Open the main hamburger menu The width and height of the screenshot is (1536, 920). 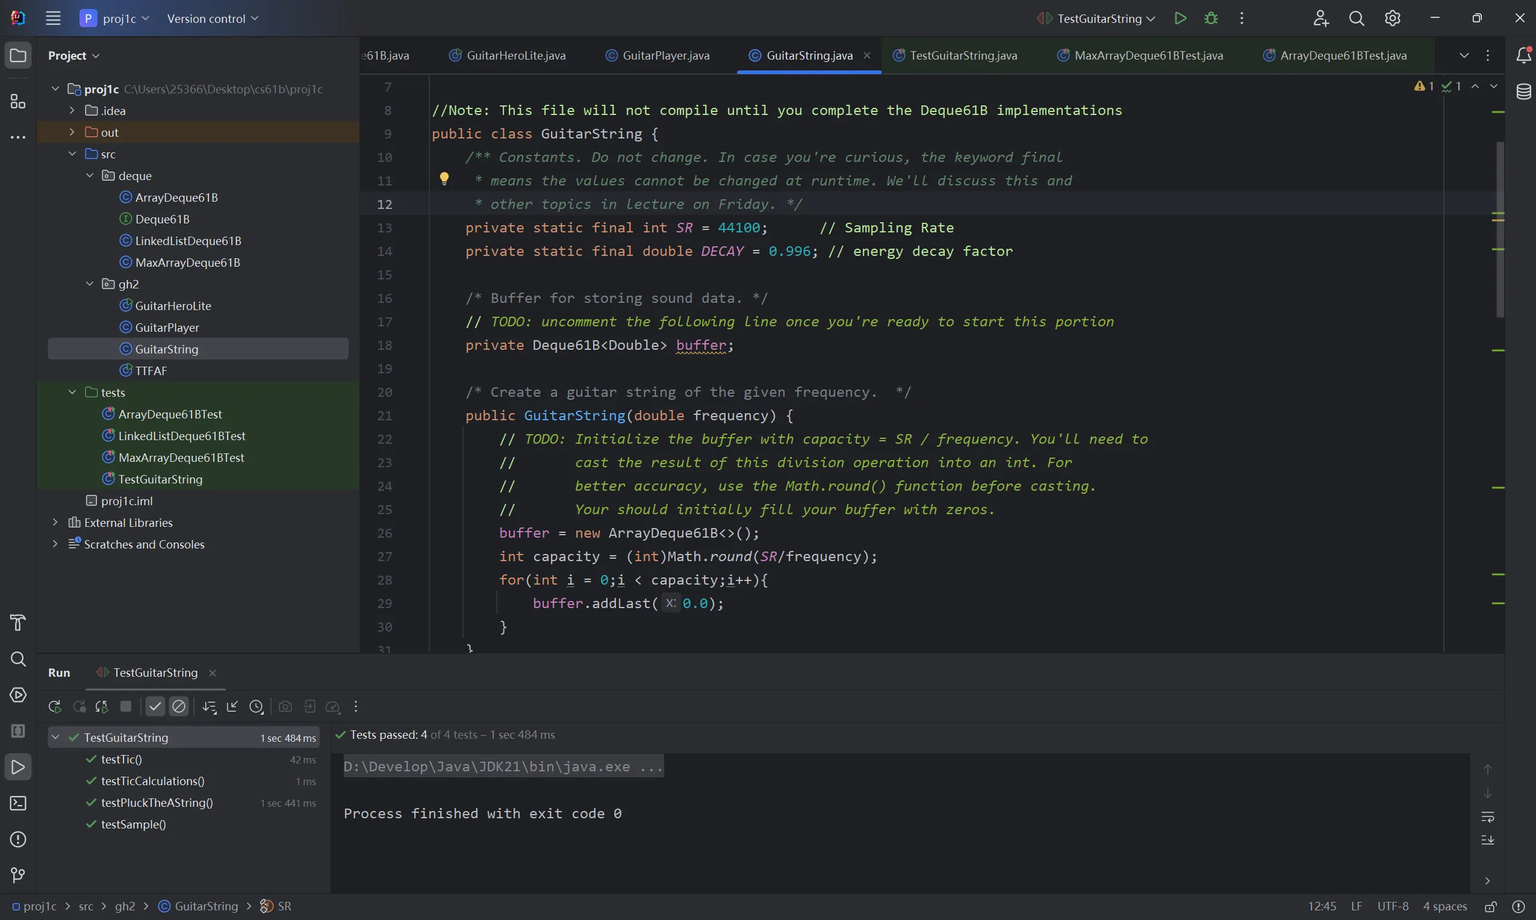coord(54,18)
